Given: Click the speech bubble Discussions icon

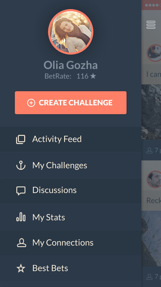Looking at the screenshot, I should [21, 191].
